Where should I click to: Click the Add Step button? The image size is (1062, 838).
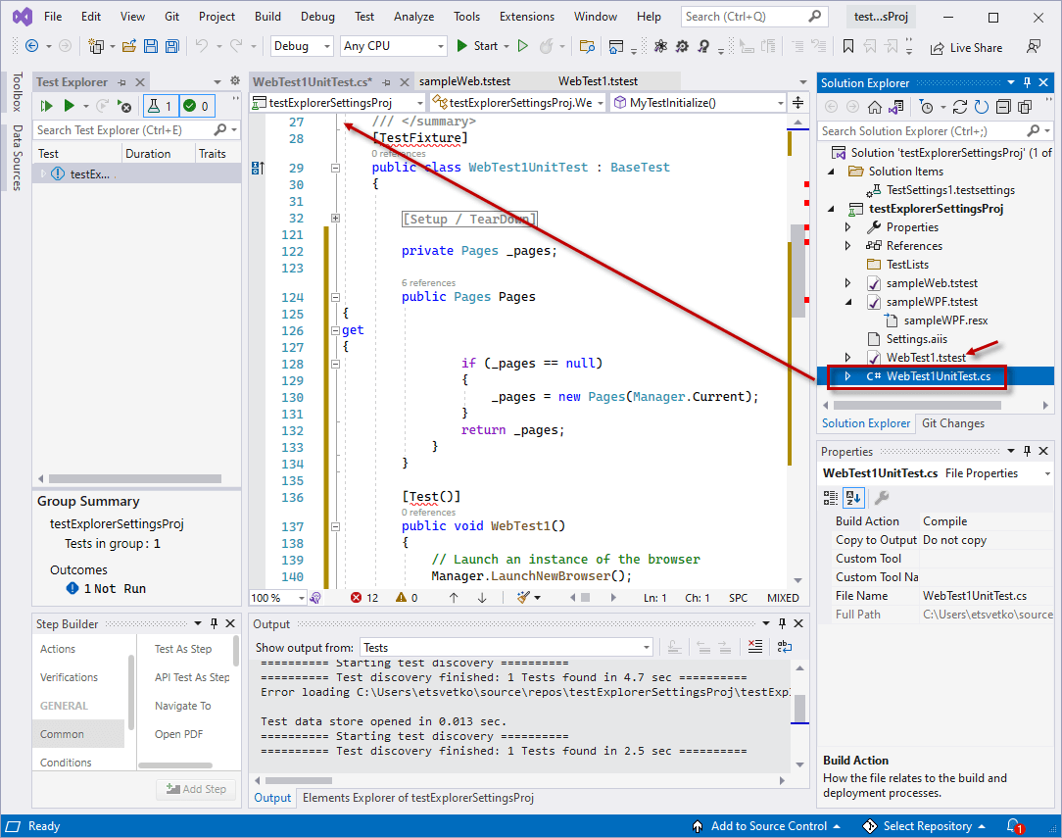point(196,788)
